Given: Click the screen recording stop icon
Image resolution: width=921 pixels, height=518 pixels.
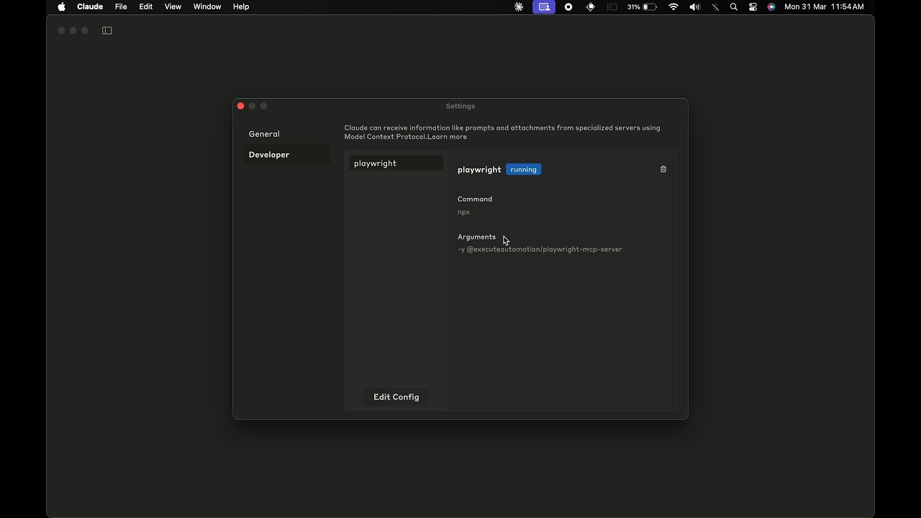Looking at the screenshot, I should [x=568, y=6].
